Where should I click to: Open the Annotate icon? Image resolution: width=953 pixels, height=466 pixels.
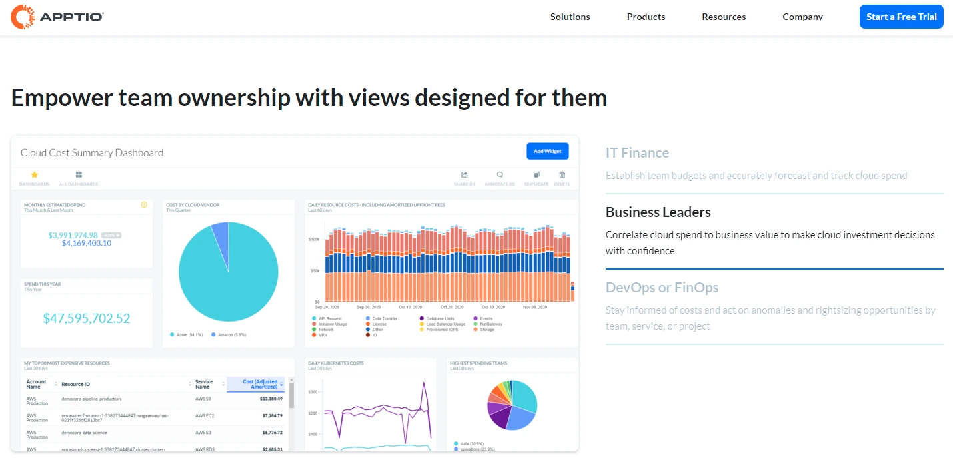point(500,176)
